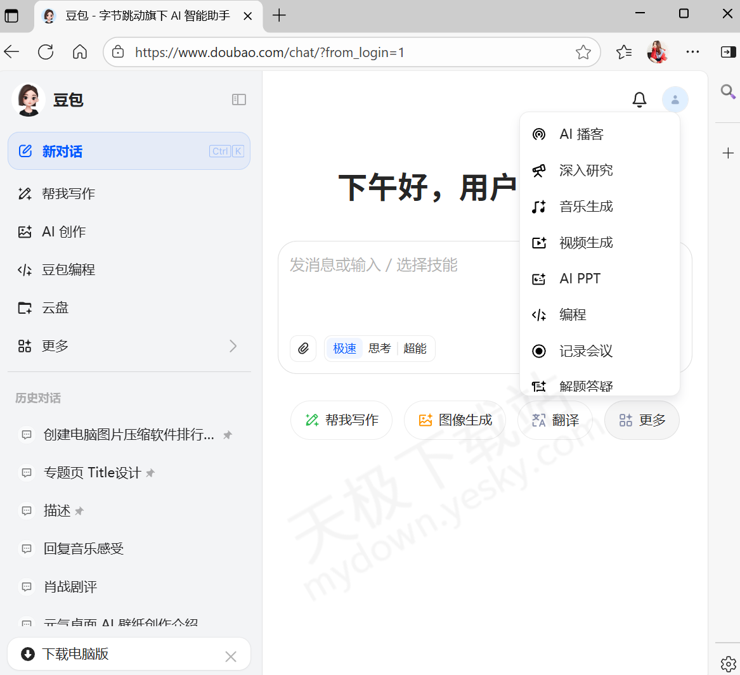This screenshot has height=675, width=740.
Task: Open the chat history item 肖战剧评
Action: click(x=70, y=586)
